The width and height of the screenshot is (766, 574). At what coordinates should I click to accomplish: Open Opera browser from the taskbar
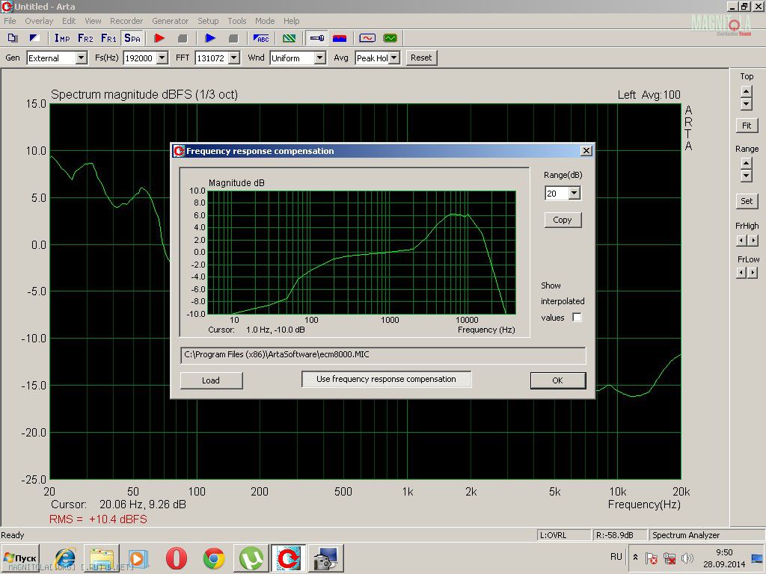[177, 558]
